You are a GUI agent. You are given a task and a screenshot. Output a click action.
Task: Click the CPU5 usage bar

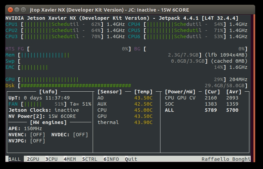pyautogui.click(x=185, y=31)
